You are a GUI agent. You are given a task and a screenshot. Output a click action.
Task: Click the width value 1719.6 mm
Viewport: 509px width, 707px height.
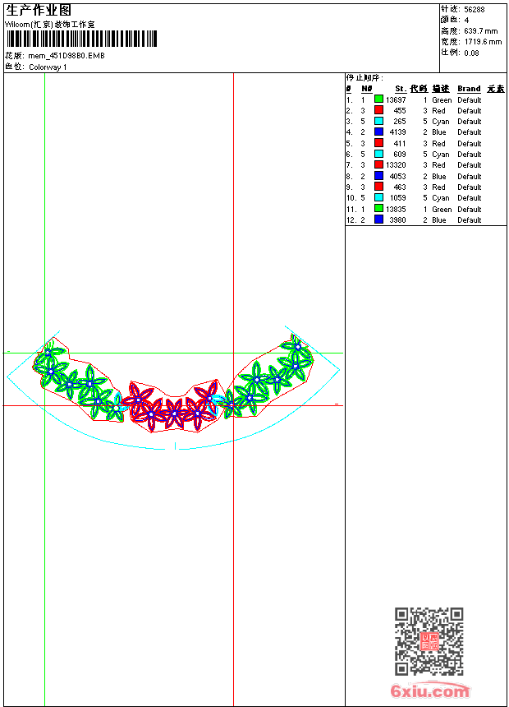coord(483,41)
